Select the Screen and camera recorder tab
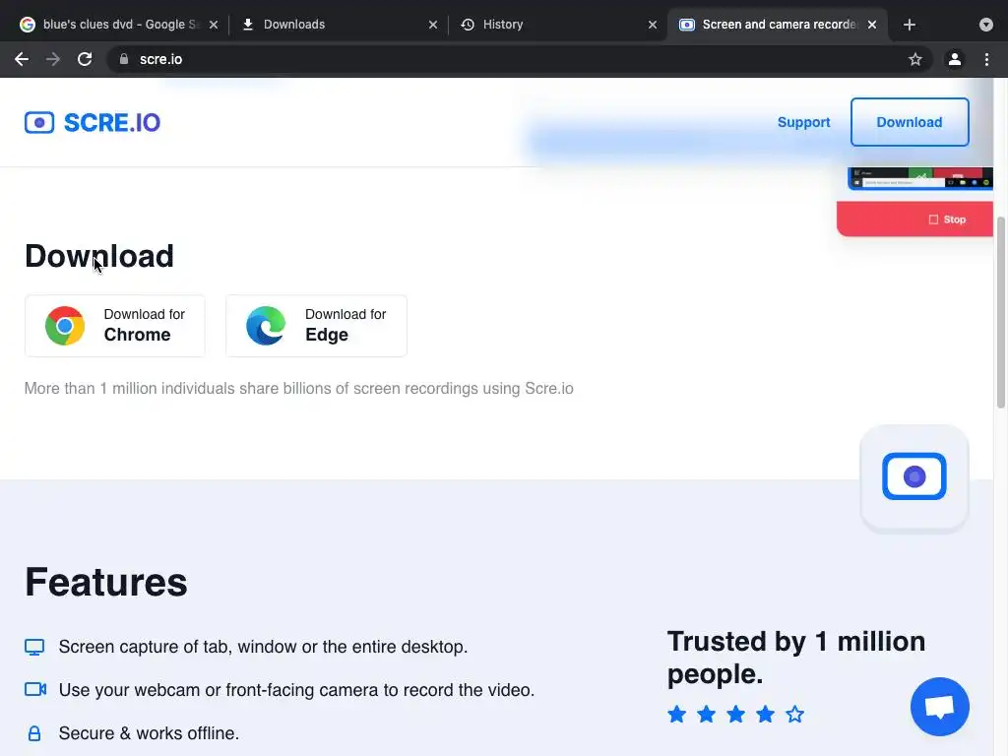Viewport: 1008px width, 756px height. (x=778, y=25)
